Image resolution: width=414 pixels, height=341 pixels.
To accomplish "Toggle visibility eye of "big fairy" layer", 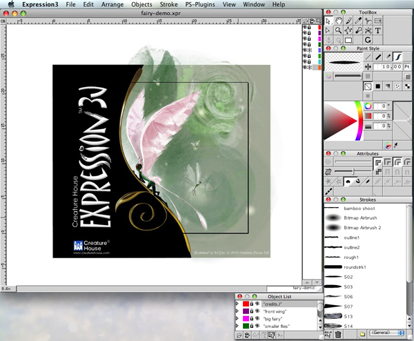I will coord(257,318).
